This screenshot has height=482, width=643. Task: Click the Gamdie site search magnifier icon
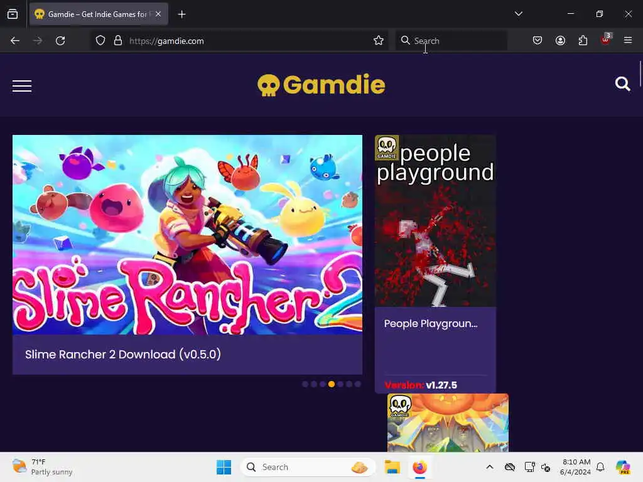click(x=622, y=84)
